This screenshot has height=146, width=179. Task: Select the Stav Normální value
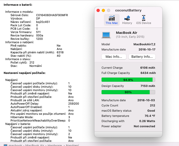point(36,66)
